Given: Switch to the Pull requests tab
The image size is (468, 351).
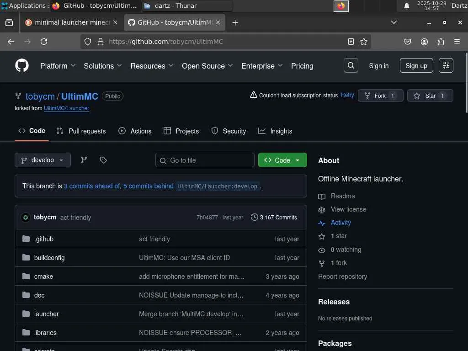Looking at the screenshot, I should click(x=81, y=131).
